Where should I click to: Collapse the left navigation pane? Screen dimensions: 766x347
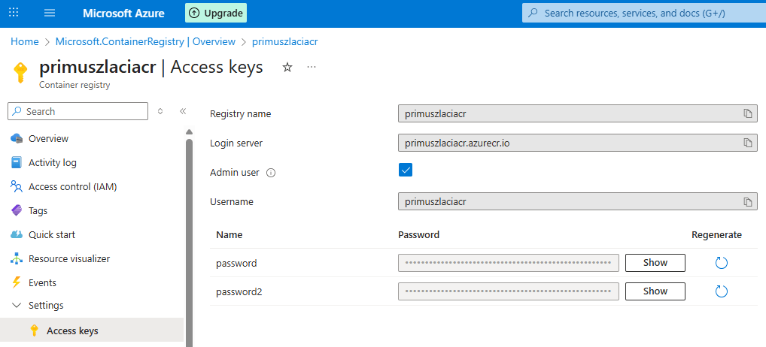(x=182, y=111)
